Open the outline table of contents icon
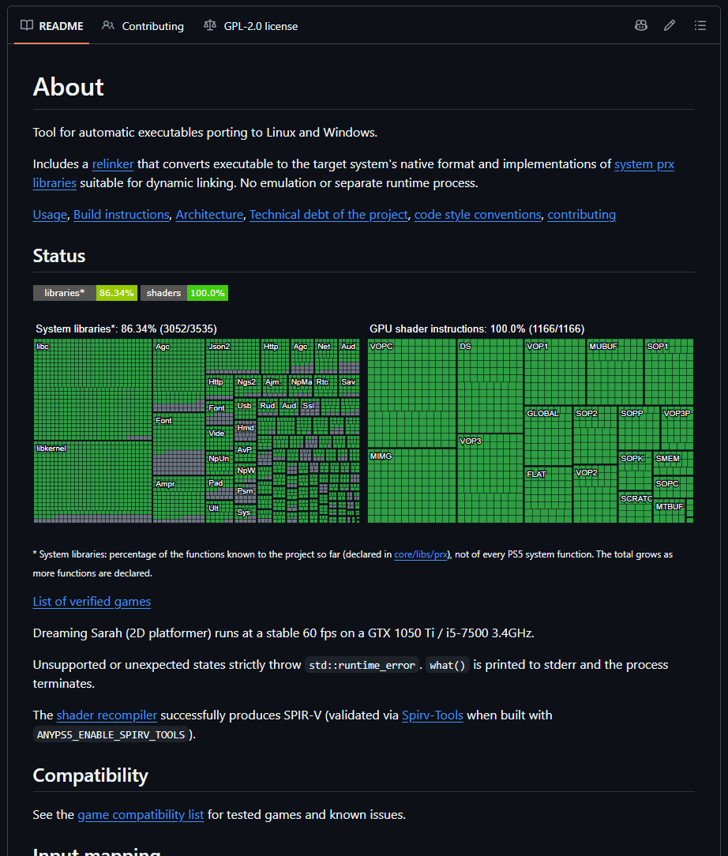Viewport: 728px width, 856px height. pos(700,25)
